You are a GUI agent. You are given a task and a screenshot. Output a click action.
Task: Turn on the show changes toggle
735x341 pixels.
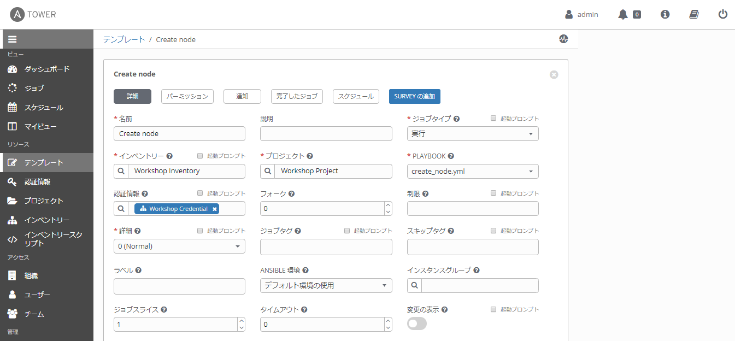(417, 324)
